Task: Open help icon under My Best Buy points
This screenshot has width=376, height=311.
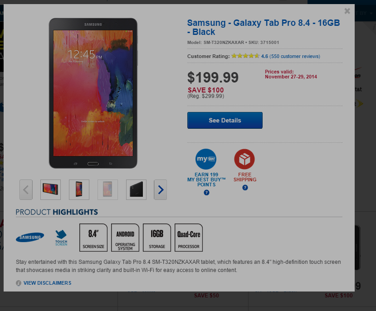Action: 206,193
